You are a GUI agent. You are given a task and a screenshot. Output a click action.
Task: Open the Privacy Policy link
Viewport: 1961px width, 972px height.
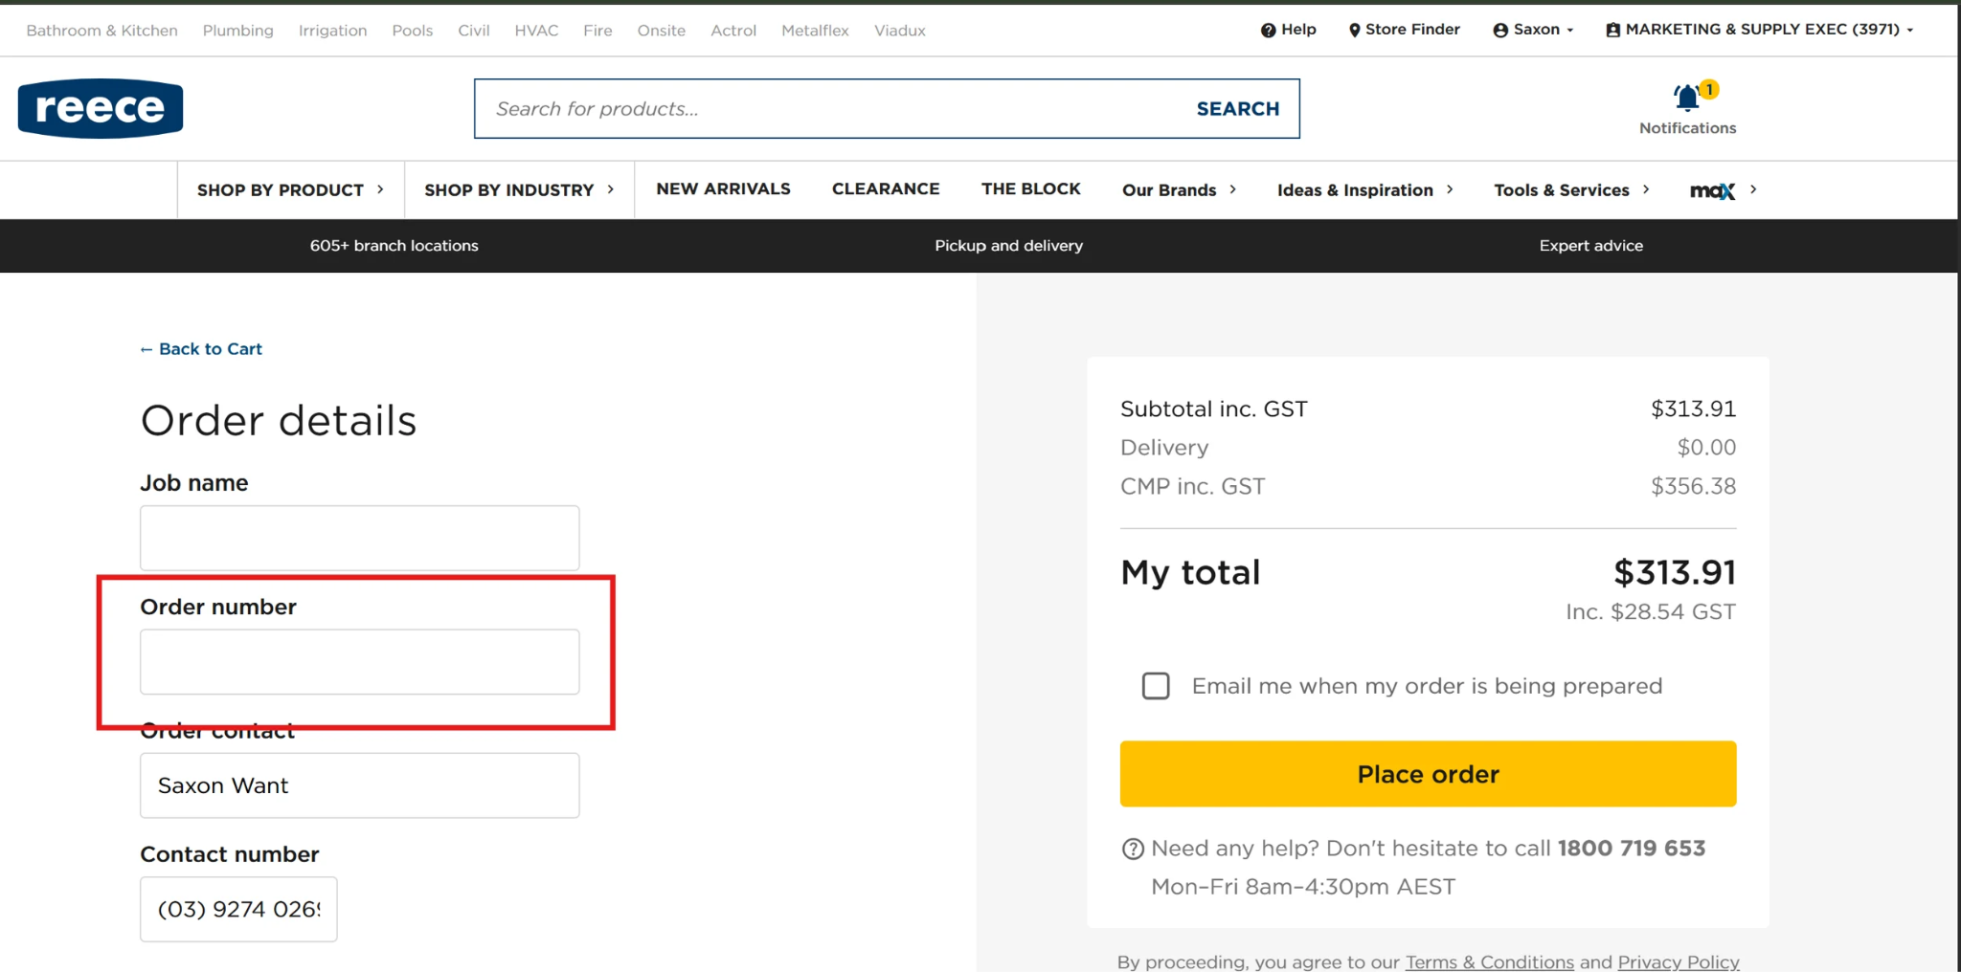point(1678,961)
